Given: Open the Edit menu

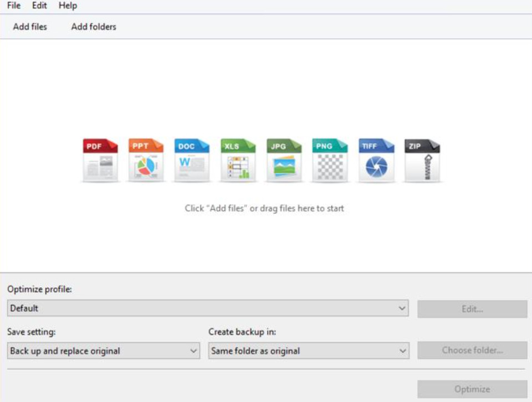Looking at the screenshot, I should tap(39, 6).
